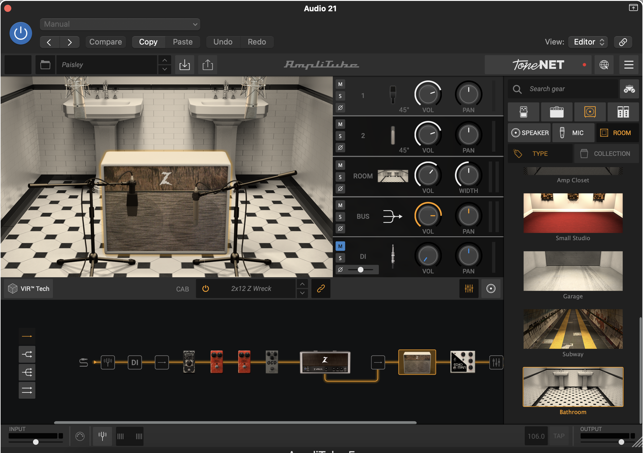Click the Paste button
This screenshot has width=643, height=453.
click(x=183, y=42)
